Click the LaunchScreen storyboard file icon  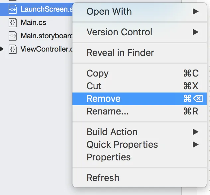coord(12,9)
